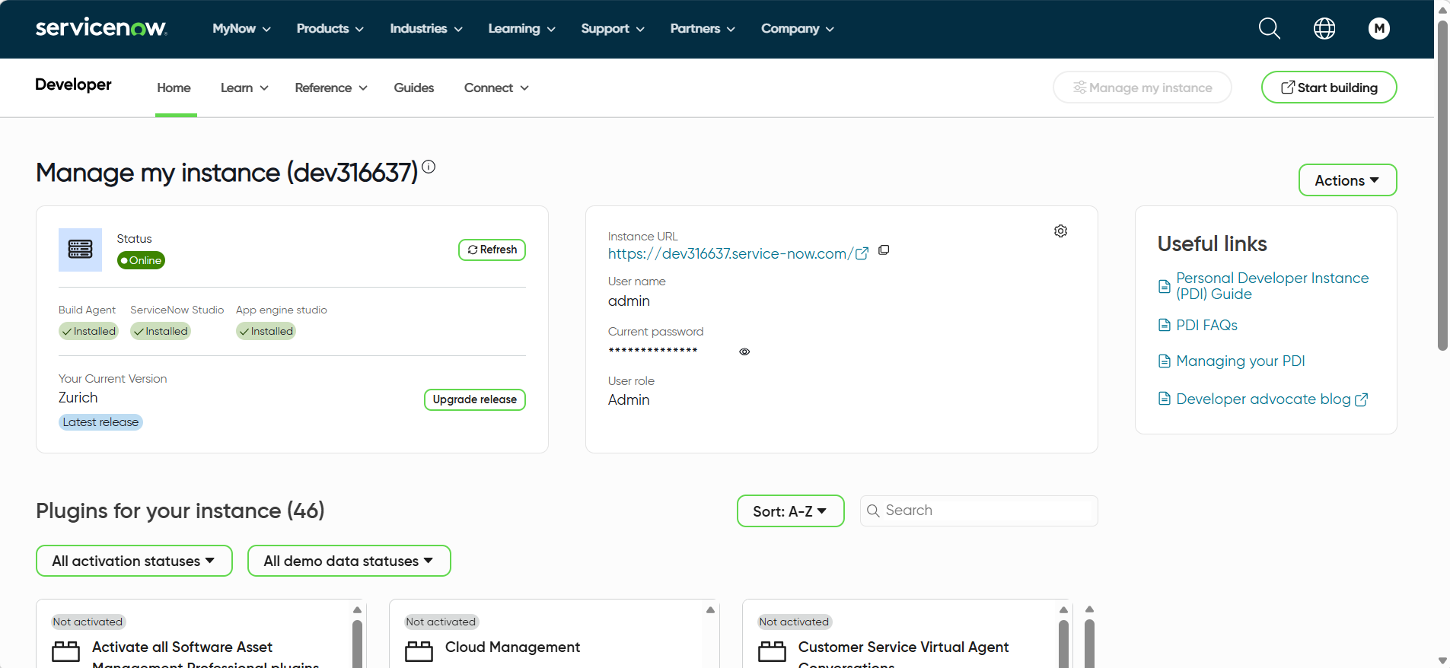Screen dimensions: 1450x668
Task: Click the instance settings gear icon
Action: click(x=1060, y=231)
